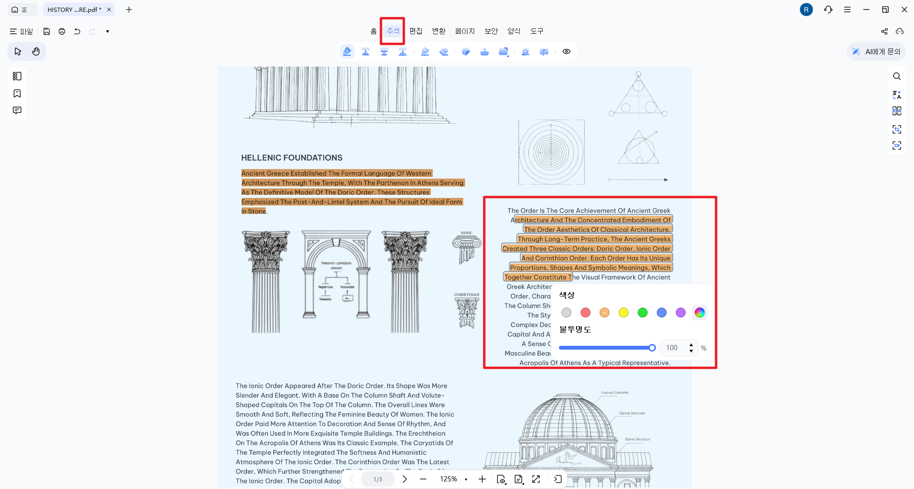Increase opacity with the up stepper arrow
The image size is (914, 489).
point(691,344)
